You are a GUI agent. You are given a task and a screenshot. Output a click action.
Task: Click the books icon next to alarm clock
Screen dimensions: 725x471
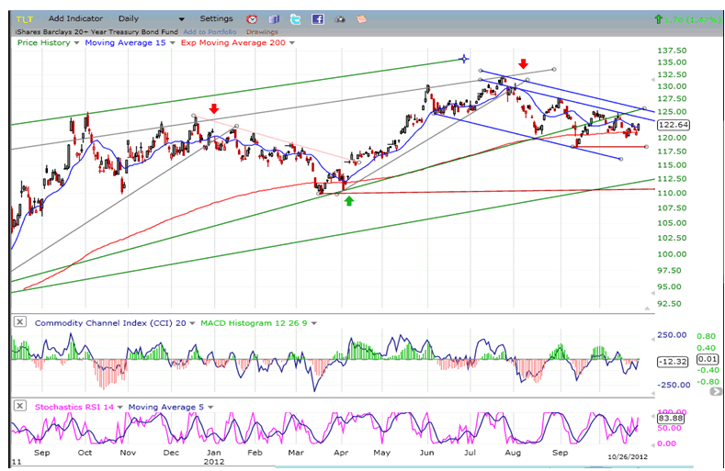[x=273, y=18]
